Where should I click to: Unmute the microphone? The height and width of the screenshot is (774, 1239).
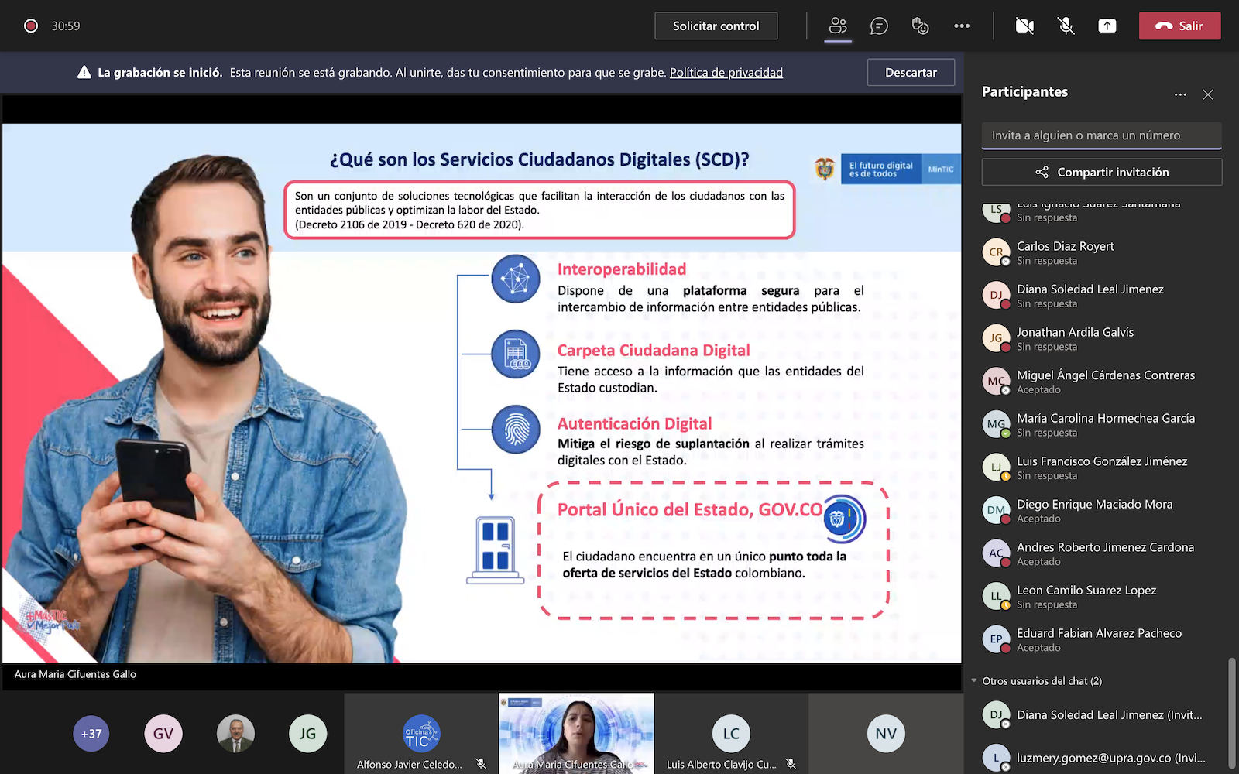(x=1066, y=26)
